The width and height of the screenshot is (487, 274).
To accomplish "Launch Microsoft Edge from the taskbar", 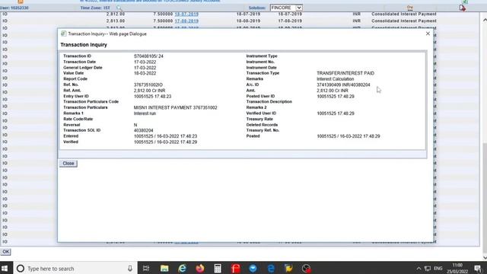I will pyautogui.click(x=271, y=269).
